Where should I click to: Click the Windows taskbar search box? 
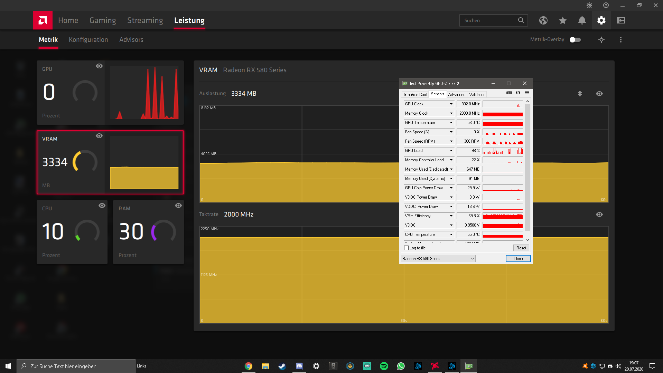coord(76,366)
